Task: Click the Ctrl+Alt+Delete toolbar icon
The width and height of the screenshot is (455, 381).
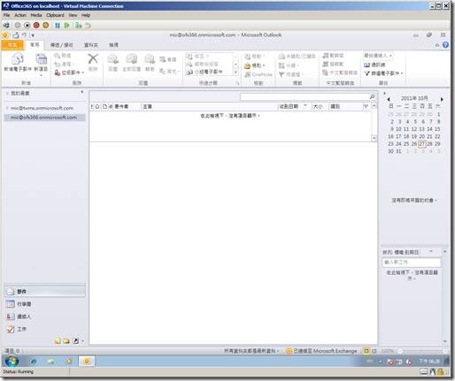Action: [6, 26]
